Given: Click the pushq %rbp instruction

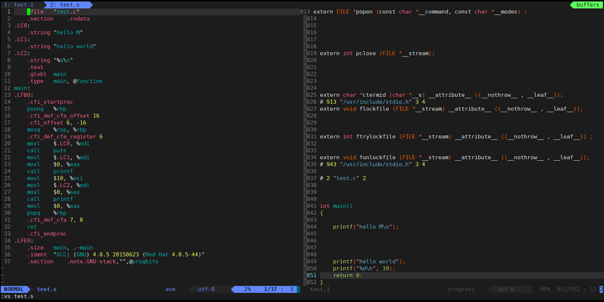Looking at the screenshot, I should pos(47,109).
